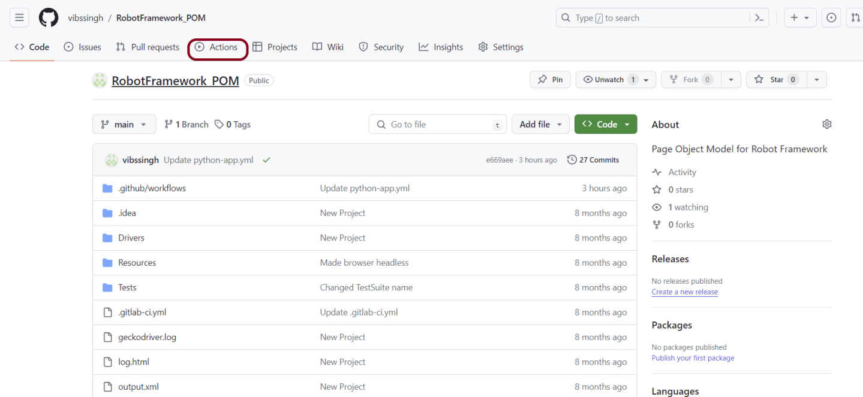Open the .idea folder
This screenshot has width=863, height=397.
[x=127, y=213]
